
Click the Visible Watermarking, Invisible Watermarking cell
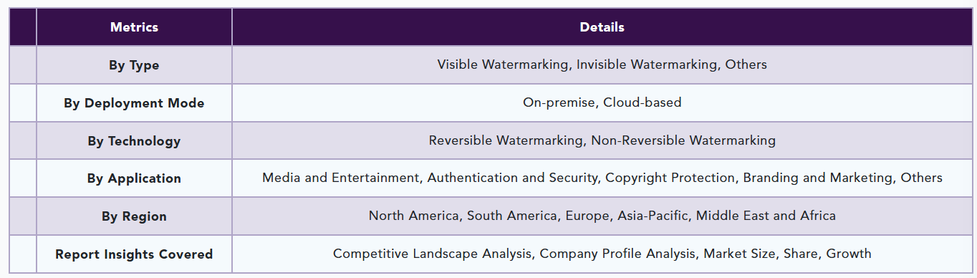[x=602, y=65]
